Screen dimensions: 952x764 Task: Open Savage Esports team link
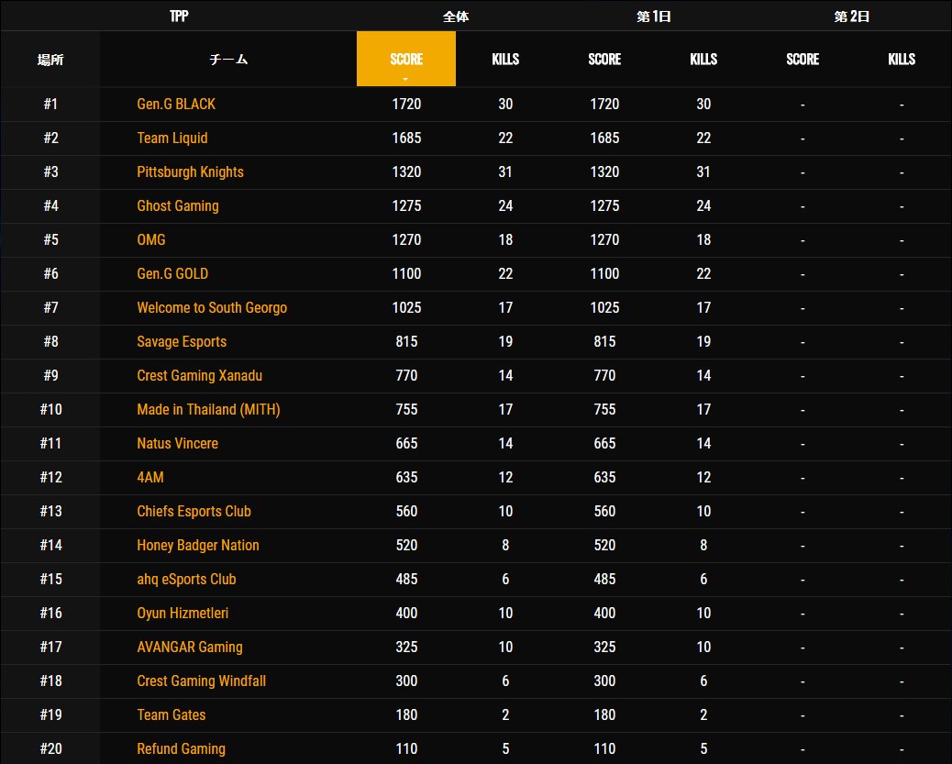(182, 342)
